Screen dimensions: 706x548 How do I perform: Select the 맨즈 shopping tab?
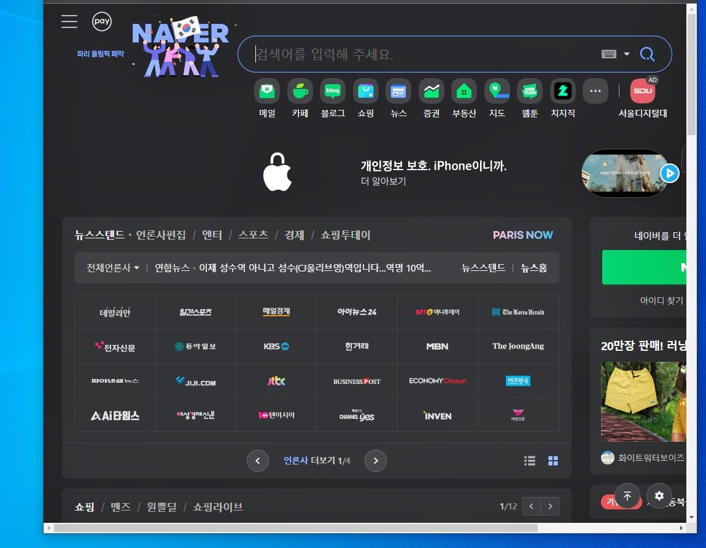[121, 507]
